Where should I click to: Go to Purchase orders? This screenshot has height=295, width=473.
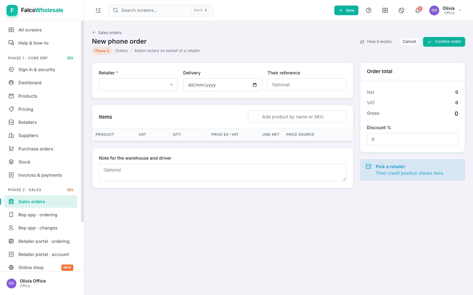point(41,149)
